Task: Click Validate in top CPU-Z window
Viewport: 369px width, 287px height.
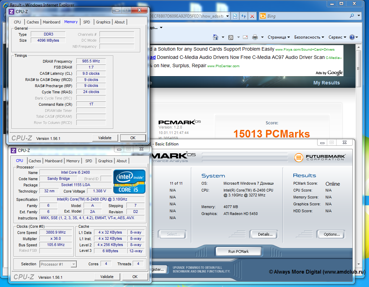Action: [105, 138]
